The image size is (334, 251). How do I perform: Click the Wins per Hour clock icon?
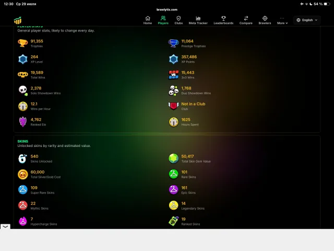pos(23,106)
